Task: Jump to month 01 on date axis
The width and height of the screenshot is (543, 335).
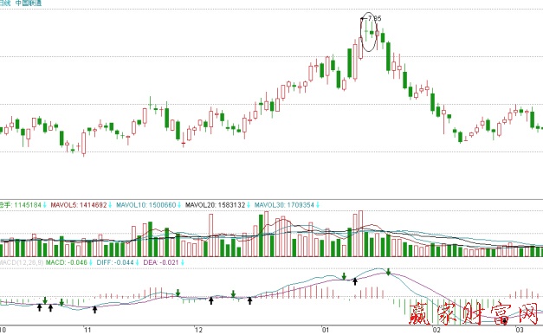Action: click(325, 330)
